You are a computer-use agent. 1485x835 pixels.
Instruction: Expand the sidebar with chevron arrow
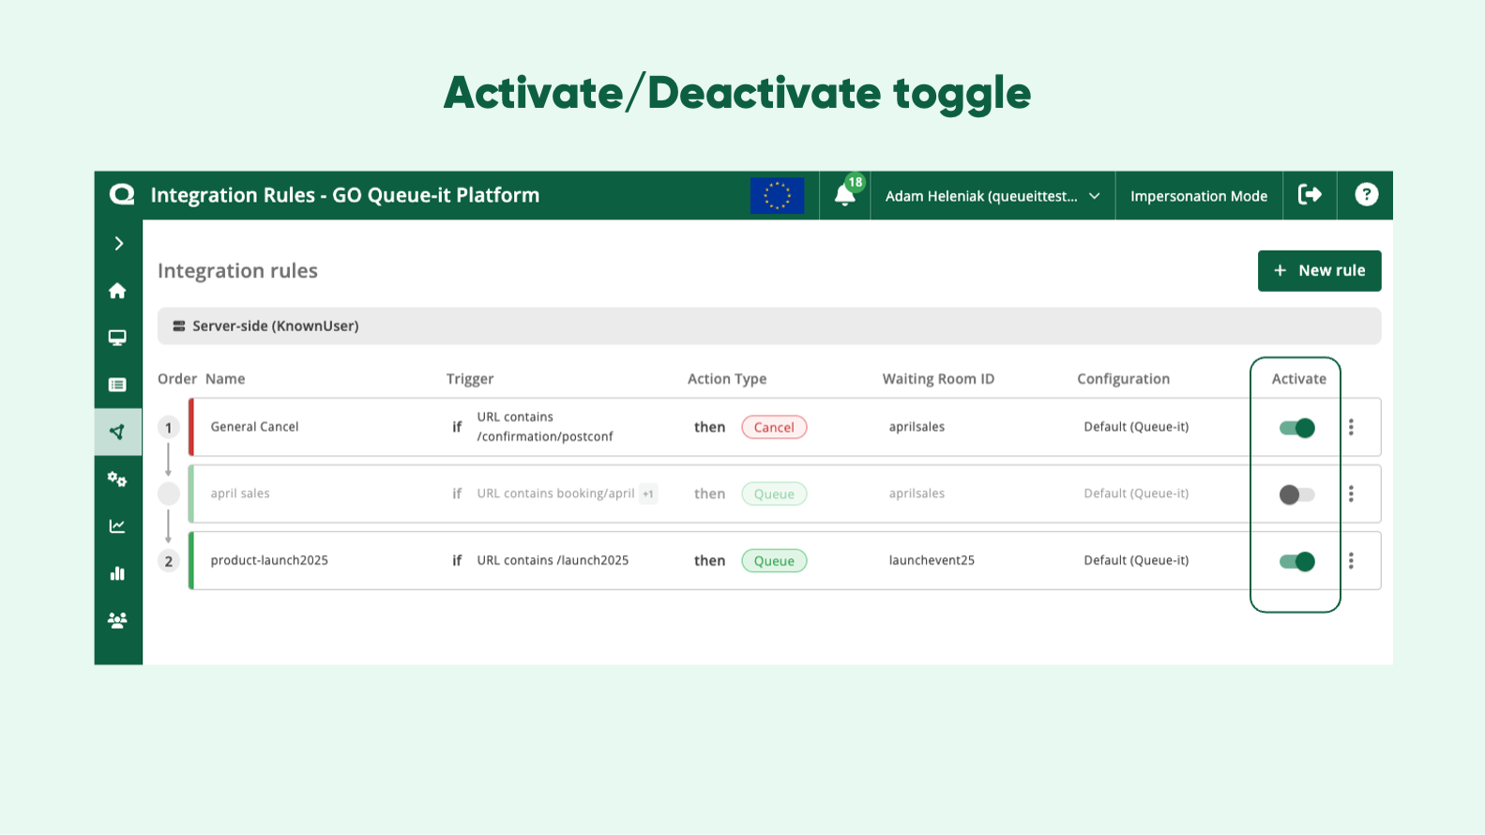point(118,244)
